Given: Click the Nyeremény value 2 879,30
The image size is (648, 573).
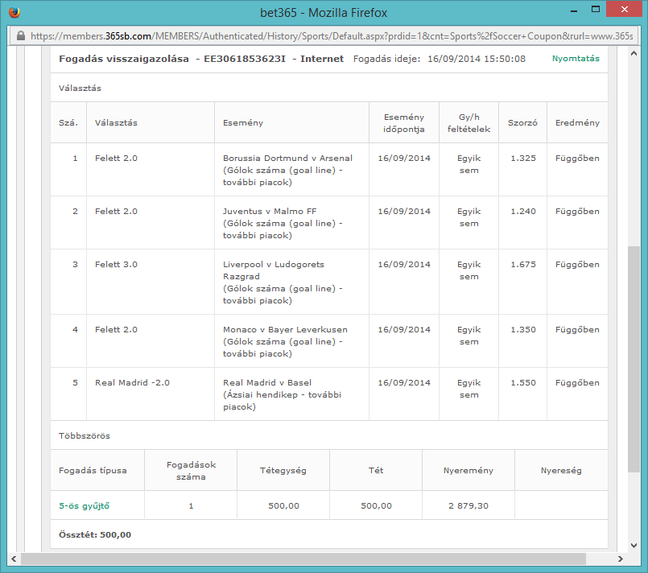Looking at the screenshot, I should point(468,505).
